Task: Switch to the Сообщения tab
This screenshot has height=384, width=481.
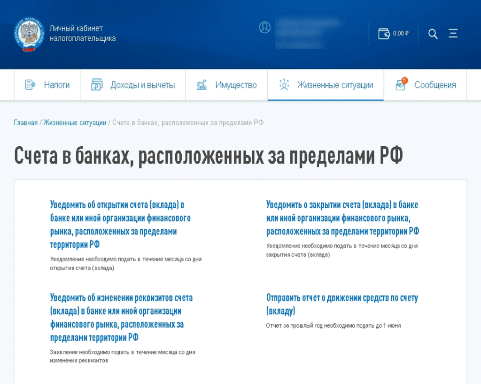Action: coord(435,85)
